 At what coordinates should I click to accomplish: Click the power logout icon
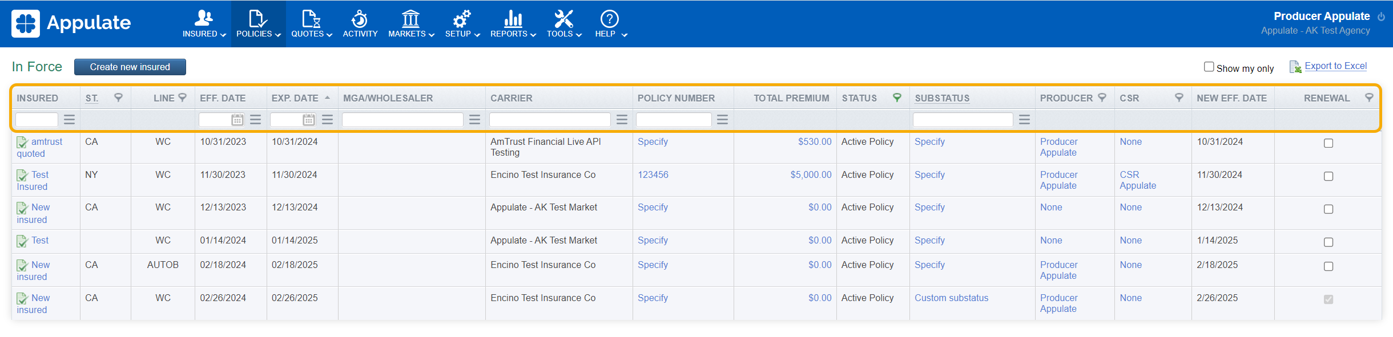coord(1381,17)
